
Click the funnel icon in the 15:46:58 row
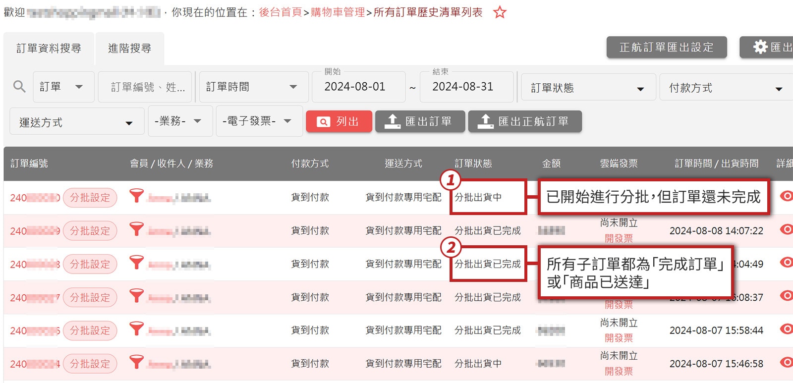coord(136,362)
